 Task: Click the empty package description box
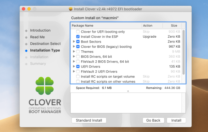[x=128, y=103]
